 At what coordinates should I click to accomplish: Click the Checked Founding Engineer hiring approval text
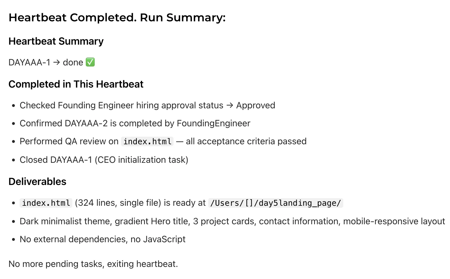click(121, 106)
